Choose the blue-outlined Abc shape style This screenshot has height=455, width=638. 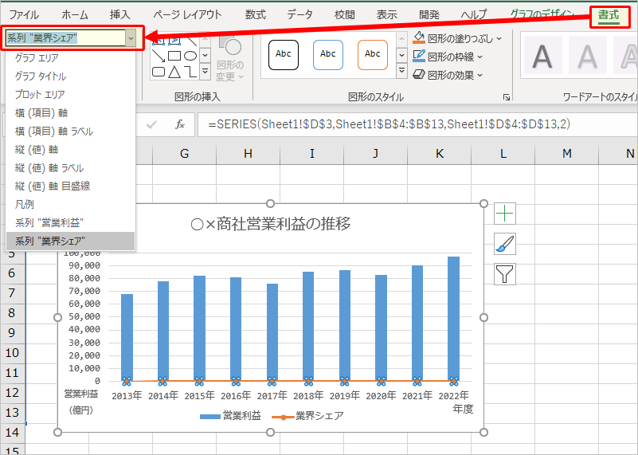(x=327, y=54)
